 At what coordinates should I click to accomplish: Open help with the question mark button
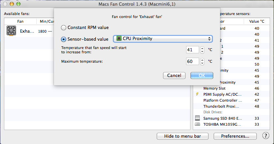click(266, 136)
